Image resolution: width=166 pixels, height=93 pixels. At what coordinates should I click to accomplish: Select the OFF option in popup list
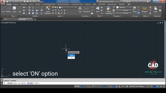click(x=71, y=58)
